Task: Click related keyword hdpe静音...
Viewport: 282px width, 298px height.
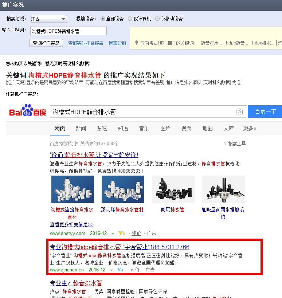Action: coord(237,43)
